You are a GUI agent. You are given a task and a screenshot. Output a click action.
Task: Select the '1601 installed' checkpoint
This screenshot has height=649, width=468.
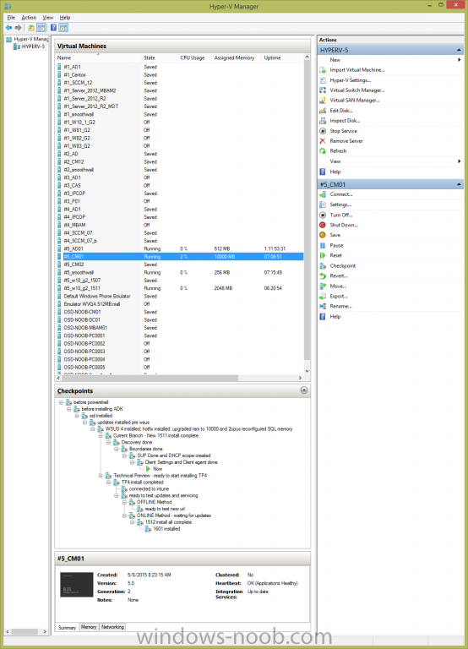pos(166,529)
